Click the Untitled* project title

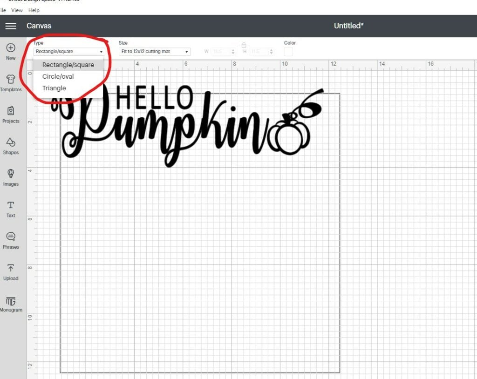348,26
